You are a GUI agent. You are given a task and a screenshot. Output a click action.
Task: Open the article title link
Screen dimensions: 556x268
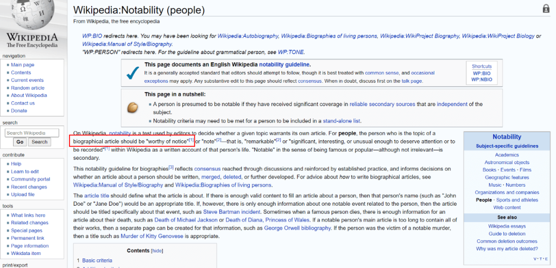pos(97,195)
